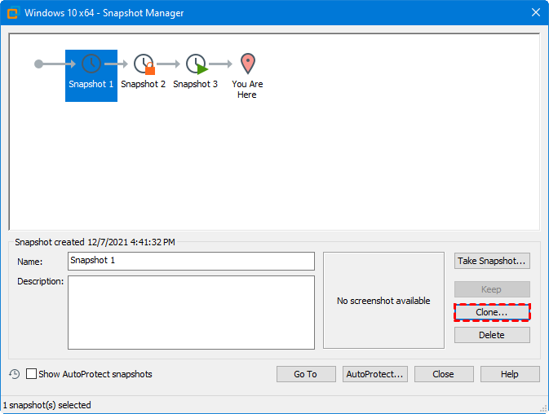The image size is (549, 414).
Task: Click the Close button at bottom
Action: click(444, 374)
